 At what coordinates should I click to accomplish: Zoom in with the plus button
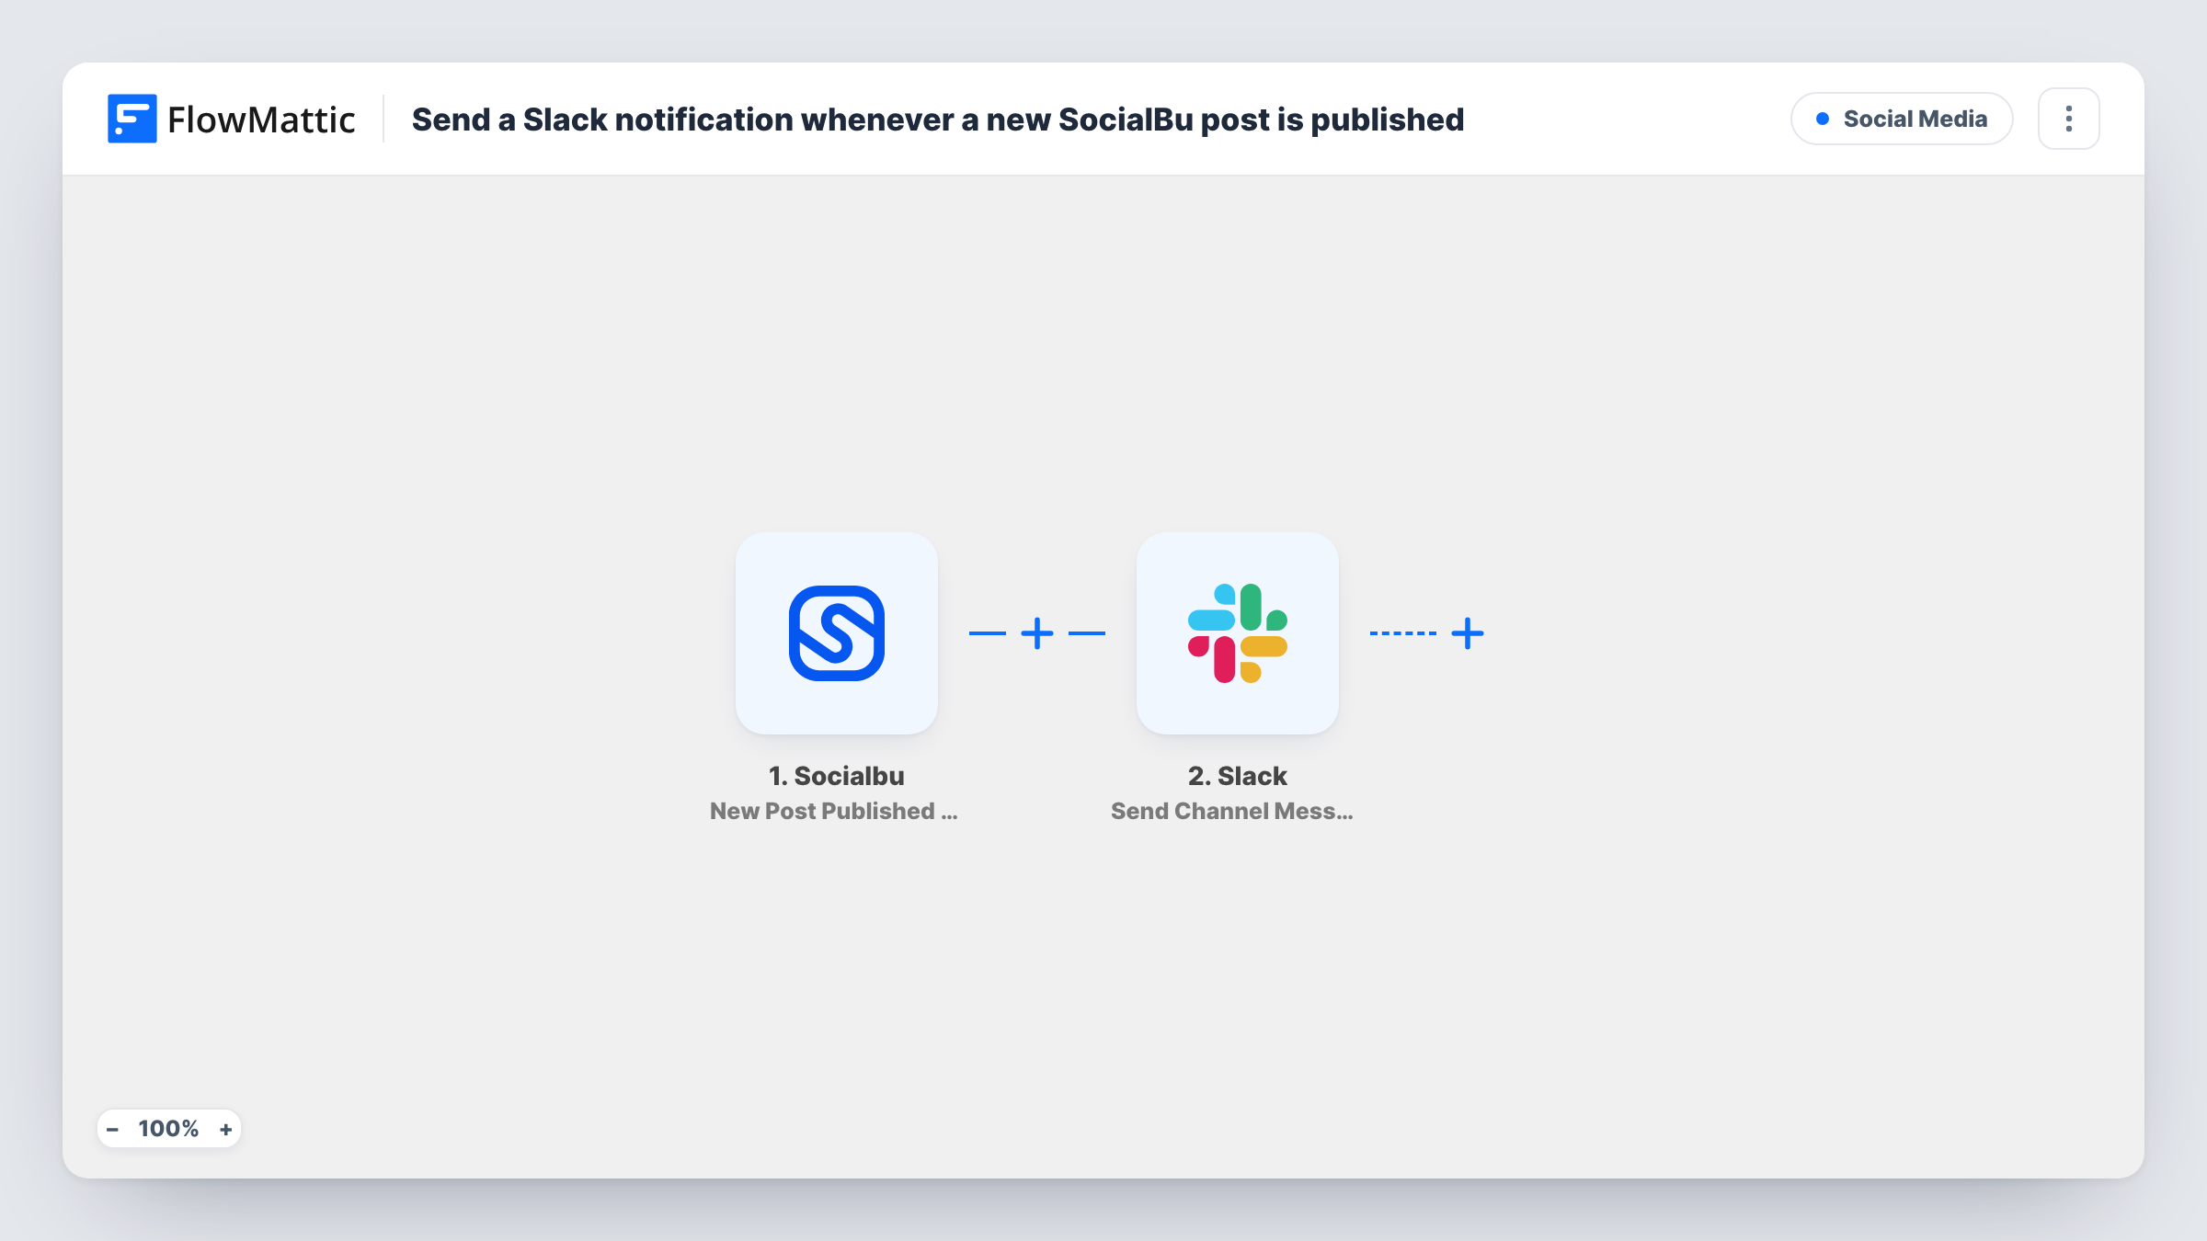(225, 1129)
